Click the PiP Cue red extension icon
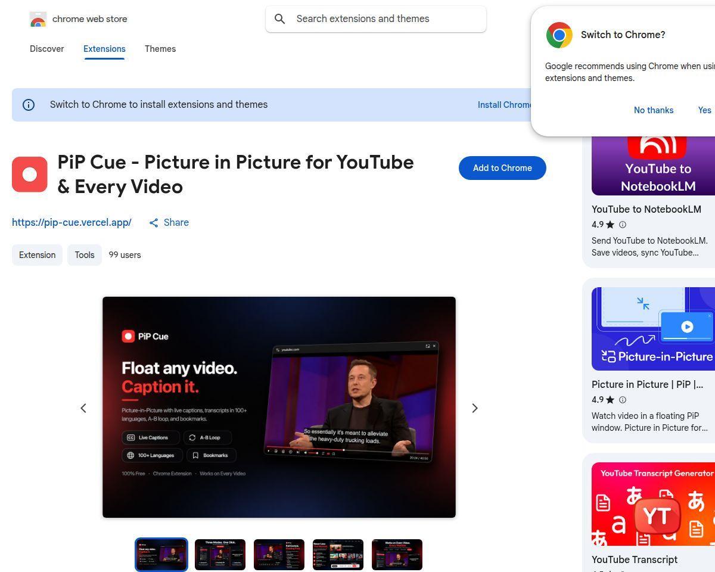Screen dimensions: 715x572 point(30,174)
